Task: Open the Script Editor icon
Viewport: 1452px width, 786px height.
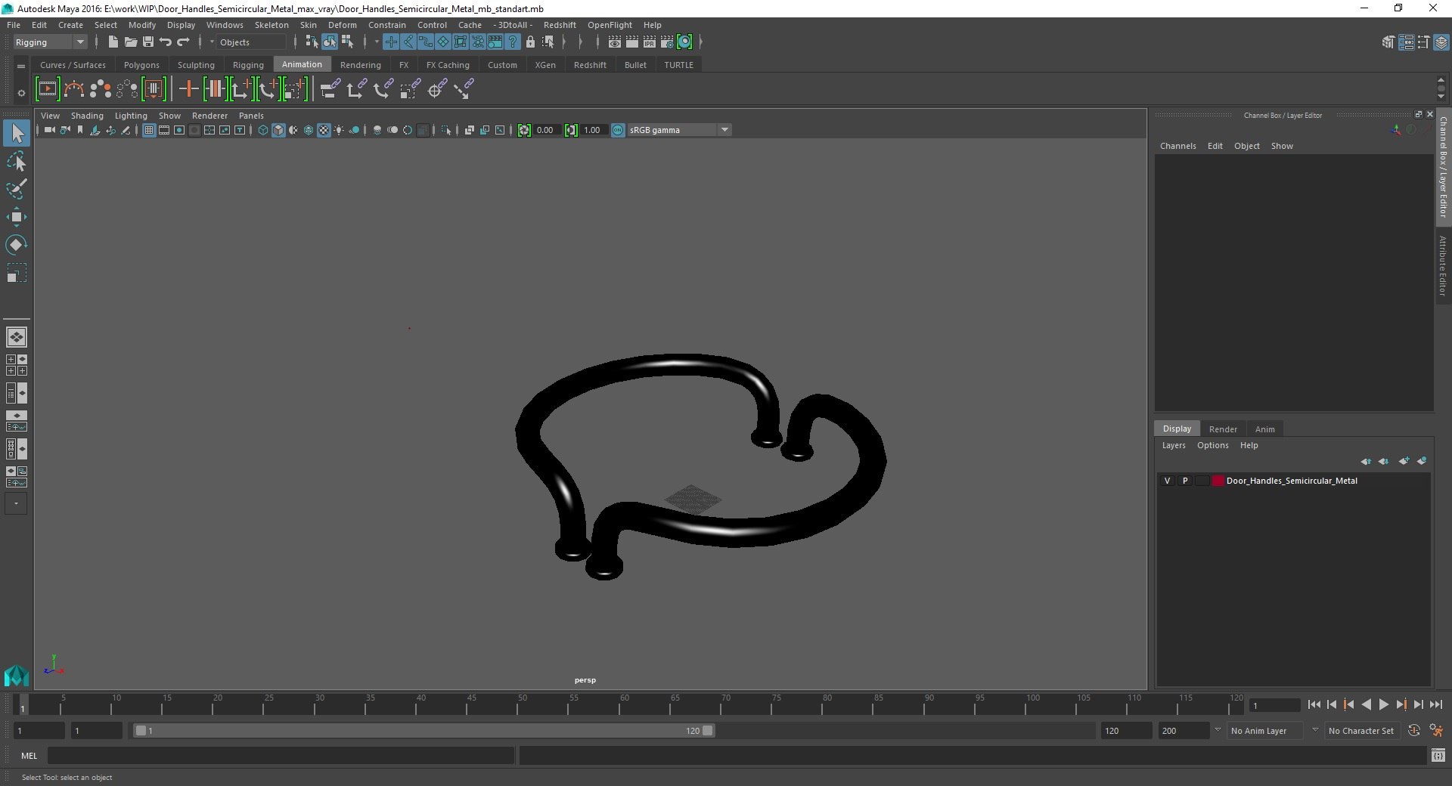Action: (x=1438, y=755)
